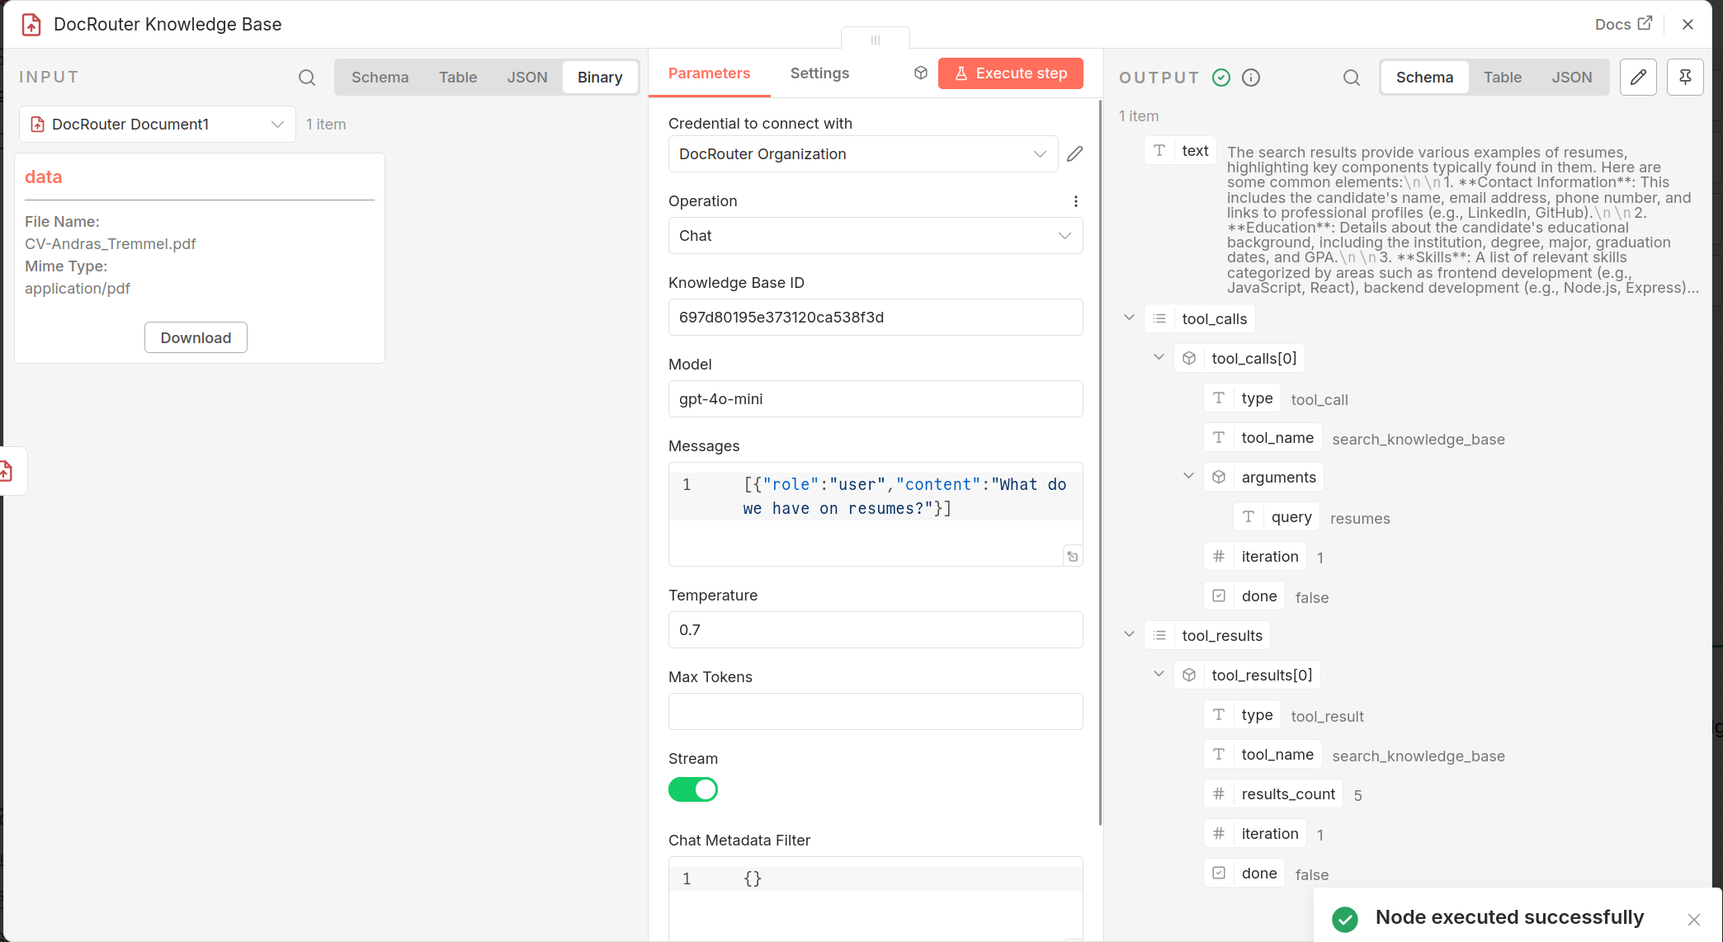Switch output view to JSON

pos(1571,78)
